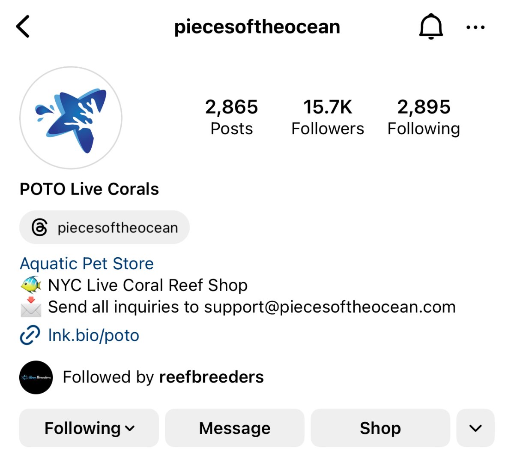View the 2,865 Posts count
514x460 pixels.
click(x=232, y=117)
